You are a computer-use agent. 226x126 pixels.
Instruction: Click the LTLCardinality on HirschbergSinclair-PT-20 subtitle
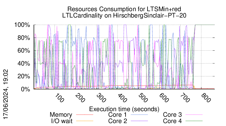(x=124, y=15)
